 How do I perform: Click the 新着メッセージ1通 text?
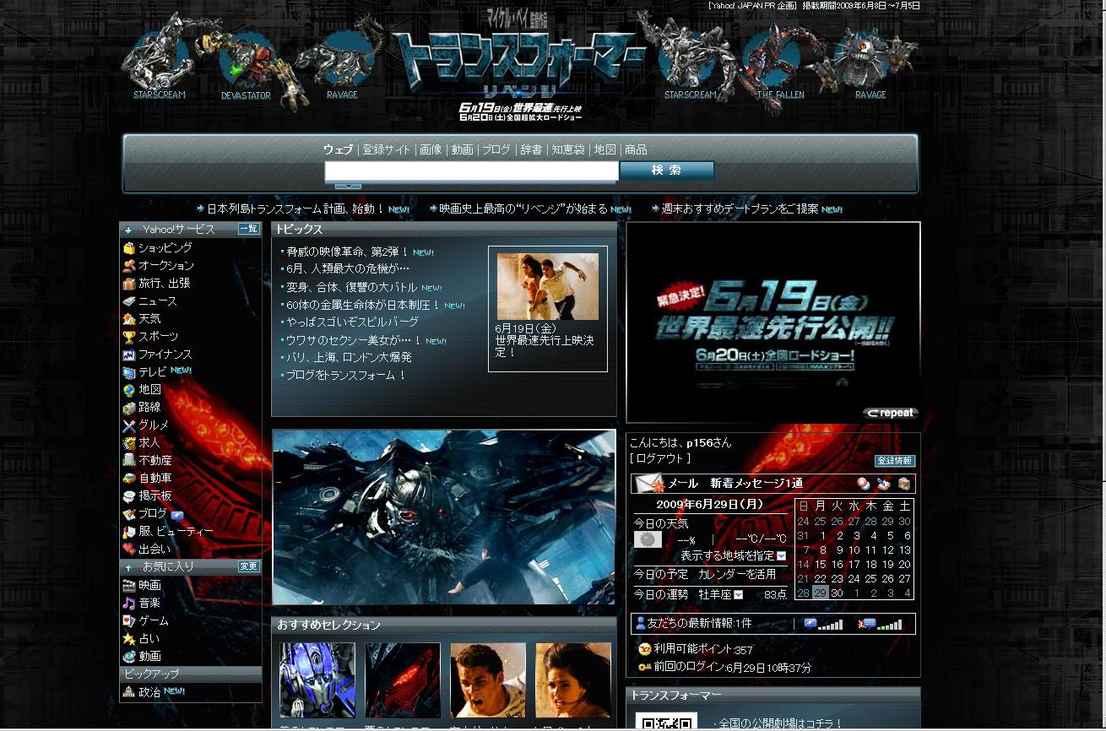(756, 484)
